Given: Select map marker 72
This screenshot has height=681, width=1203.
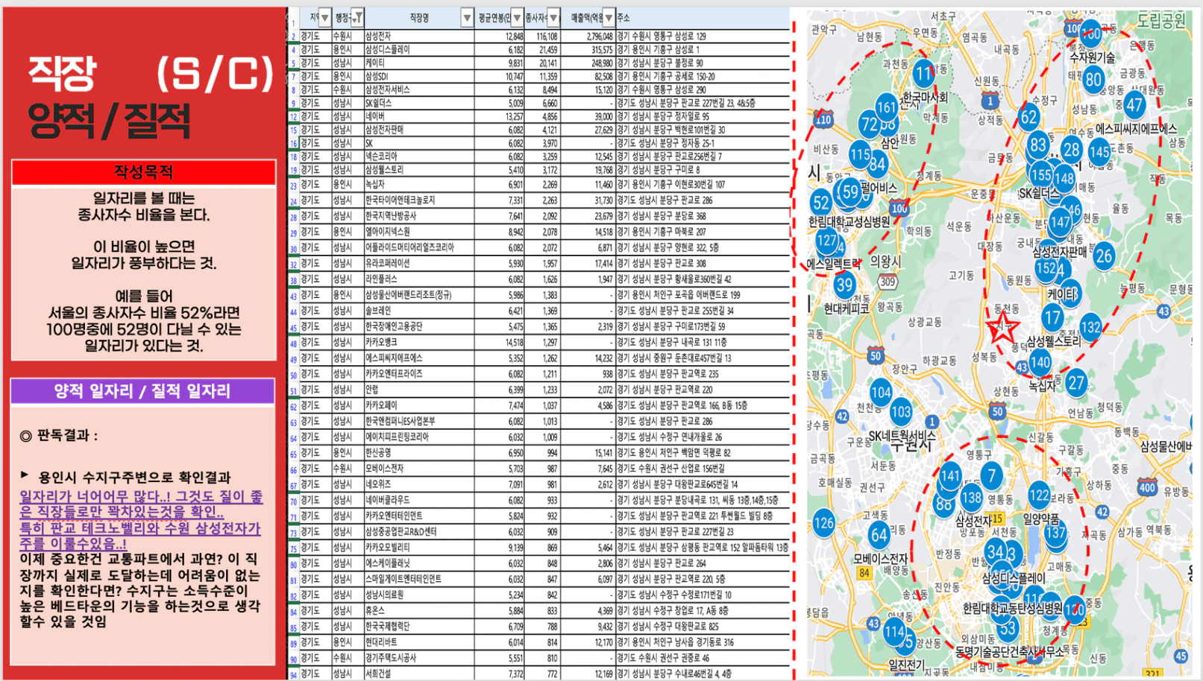Looking at the screenshot, I should click(x=869, y=124).
